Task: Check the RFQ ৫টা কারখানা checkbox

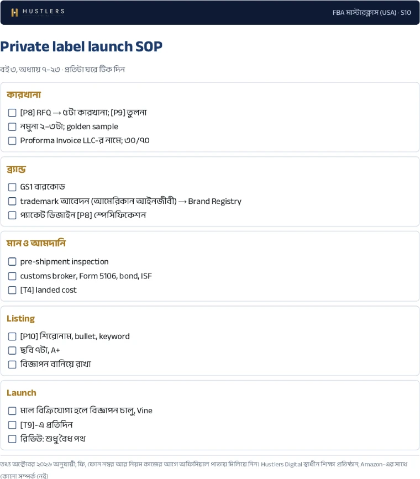Action: coord(12,113)
